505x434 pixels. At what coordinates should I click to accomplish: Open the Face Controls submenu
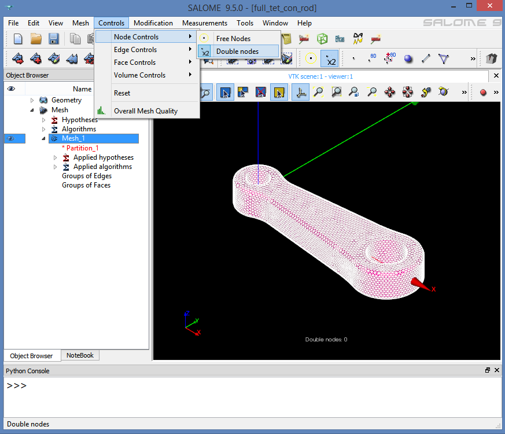tap(135, 62)
